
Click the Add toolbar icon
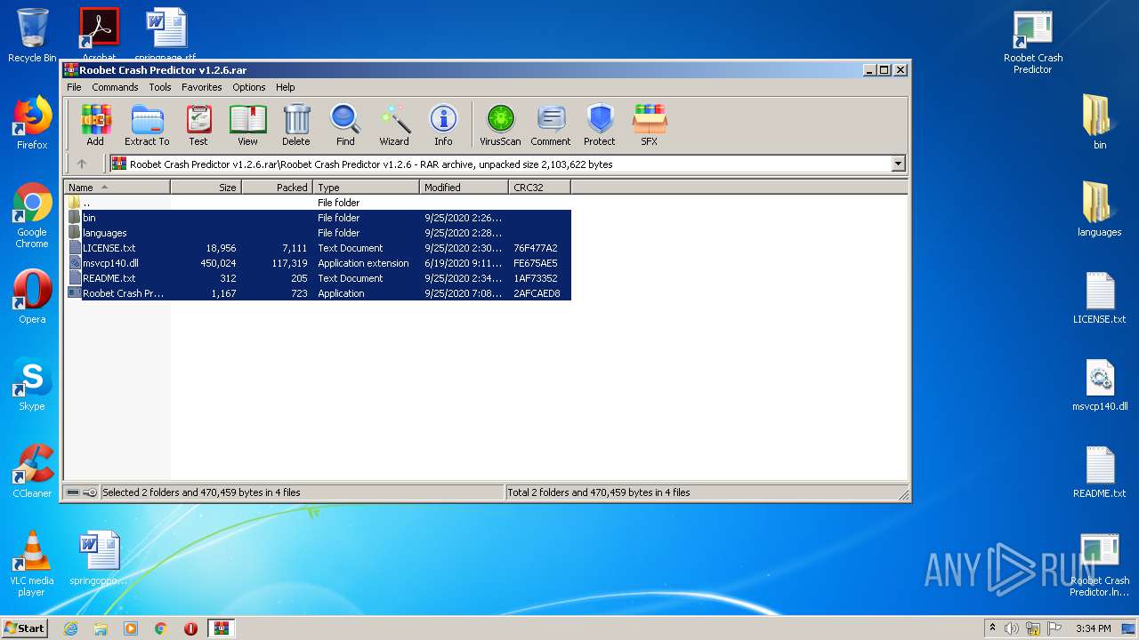coord(95,124)
